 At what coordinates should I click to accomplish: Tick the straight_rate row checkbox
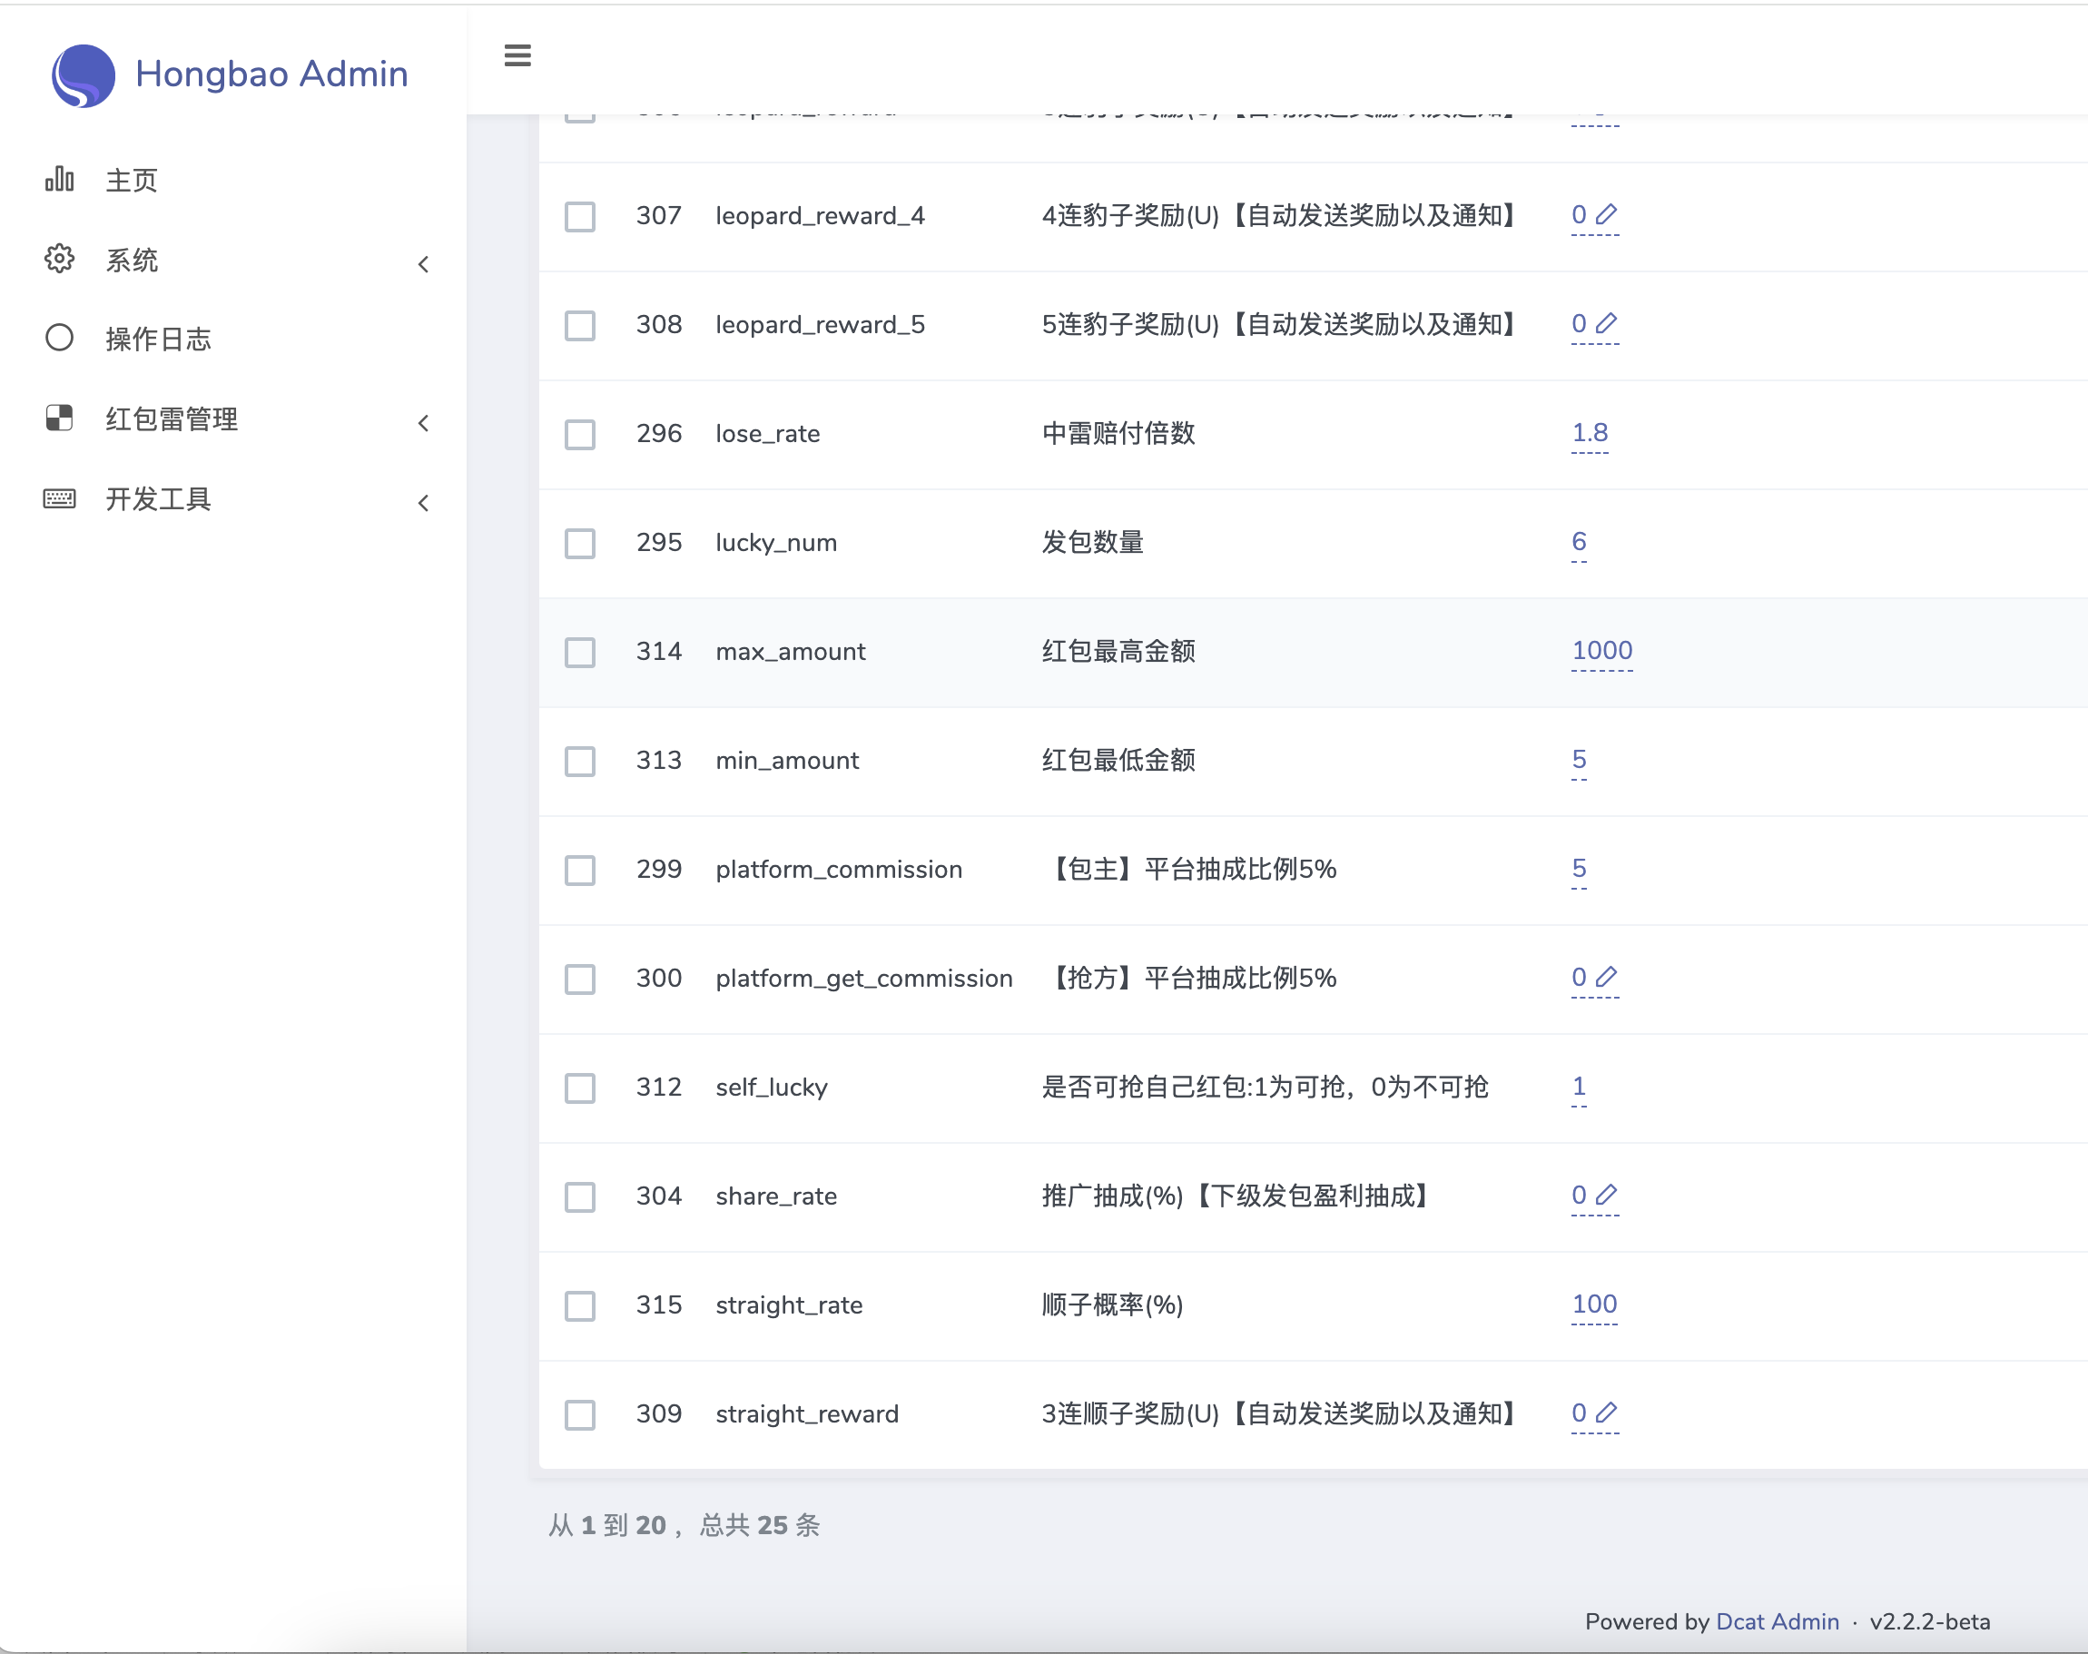(580, 1305)
